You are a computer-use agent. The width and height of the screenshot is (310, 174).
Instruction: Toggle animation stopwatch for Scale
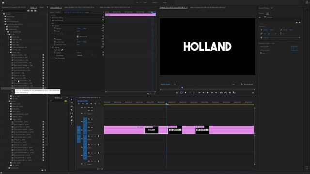click(55, 31)
